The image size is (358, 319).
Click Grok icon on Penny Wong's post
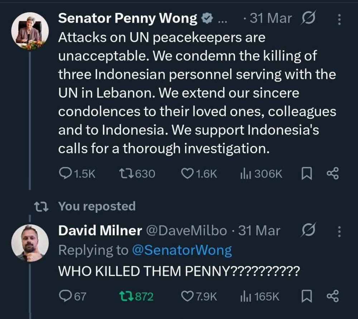(309, 19)
